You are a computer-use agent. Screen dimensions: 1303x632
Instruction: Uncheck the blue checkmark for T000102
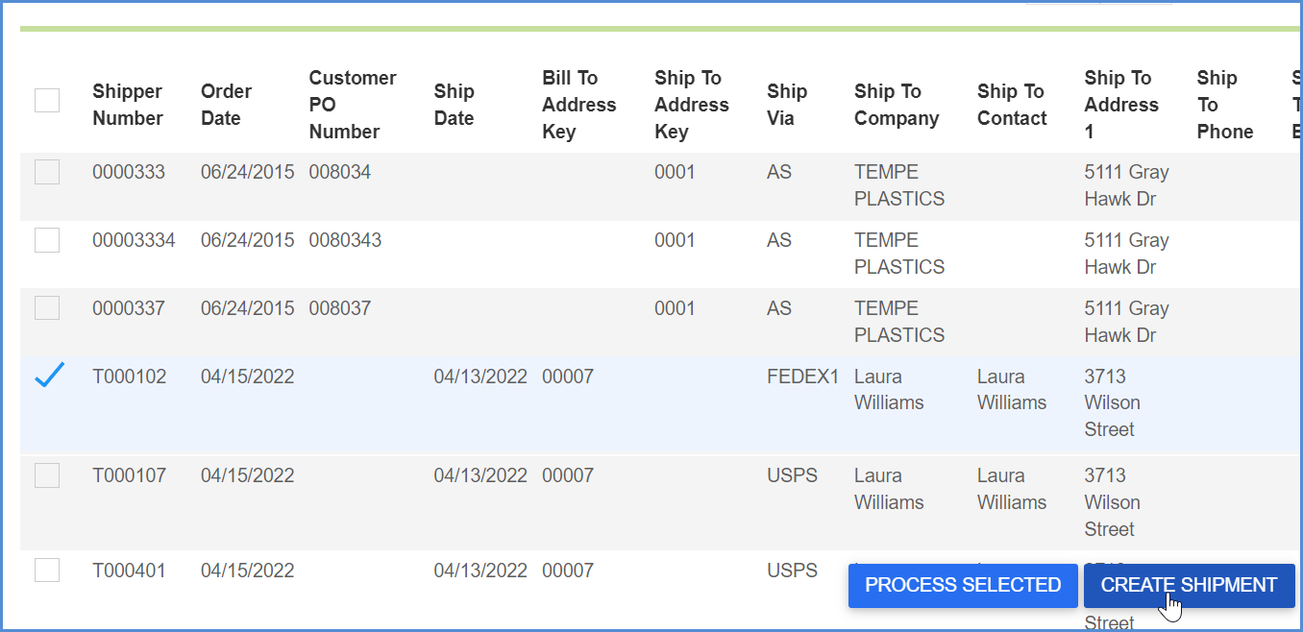click(x=49, y=376)
